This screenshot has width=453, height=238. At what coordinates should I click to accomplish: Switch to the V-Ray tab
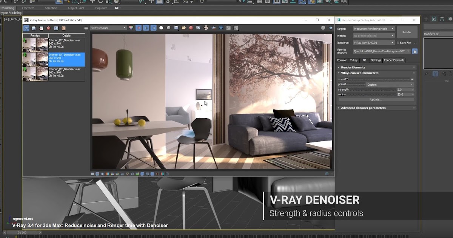coord(354,60)
